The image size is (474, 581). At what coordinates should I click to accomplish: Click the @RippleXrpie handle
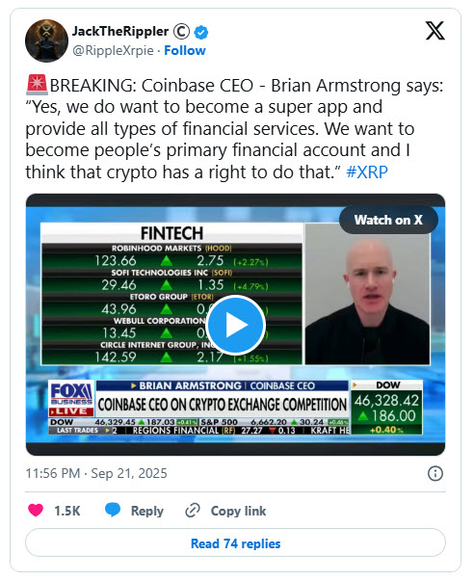(113, 50)
